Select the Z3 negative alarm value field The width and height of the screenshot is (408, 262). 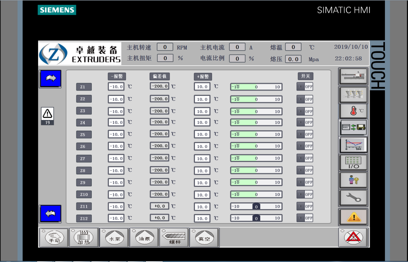click(x=116, y=111)
